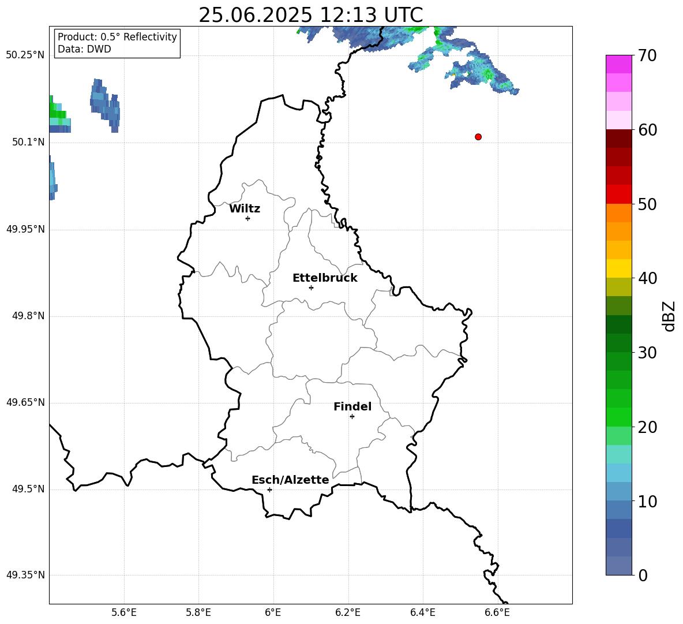This screenshot has height=624, width=683.
Task: Click the blue radar echo near 5.55°E
Action: pyautogui.click(x=105, y=105)
